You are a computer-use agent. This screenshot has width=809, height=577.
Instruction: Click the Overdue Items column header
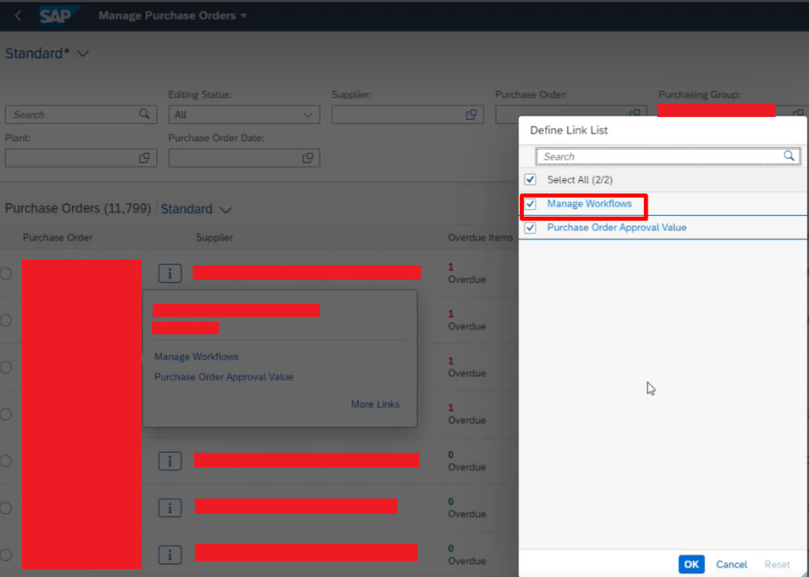[x=480, y=238]
